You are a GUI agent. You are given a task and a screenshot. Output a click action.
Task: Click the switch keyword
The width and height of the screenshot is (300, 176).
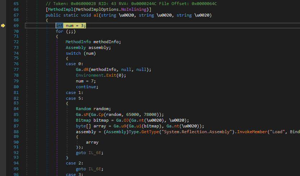(73, 53)
